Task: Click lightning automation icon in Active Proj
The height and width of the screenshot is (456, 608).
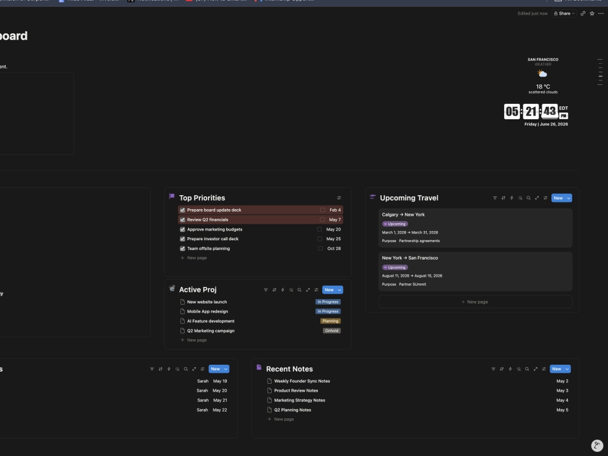Action: pyautogui.click(x=283, y=289)
